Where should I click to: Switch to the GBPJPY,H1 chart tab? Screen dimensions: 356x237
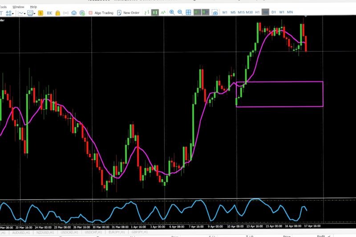(x=140, y=233)
